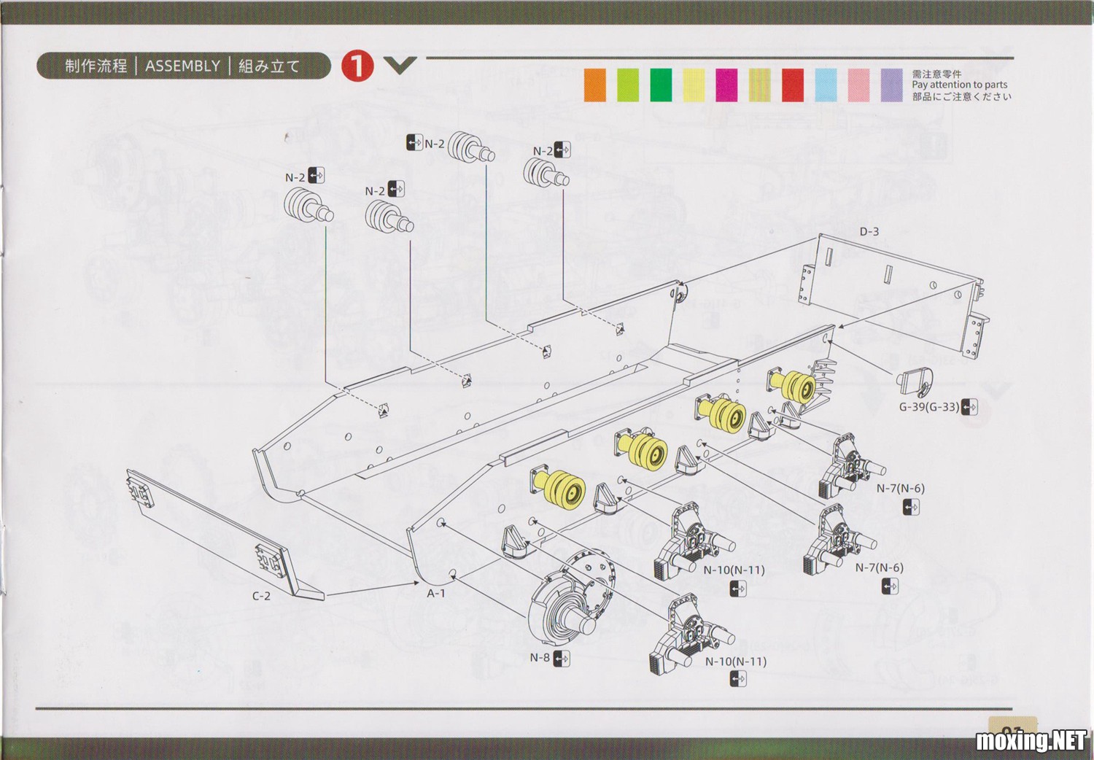The width and height of the screenshot is (1094, 760).
Task: Click the 'Pay attention to parts' note
Action: 959,85
